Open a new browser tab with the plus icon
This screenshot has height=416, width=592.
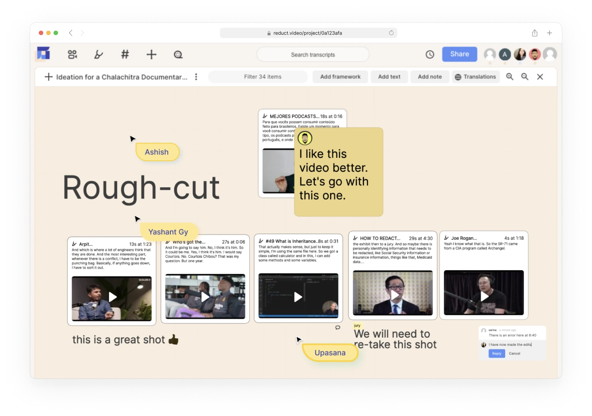(x=550, y=33)
